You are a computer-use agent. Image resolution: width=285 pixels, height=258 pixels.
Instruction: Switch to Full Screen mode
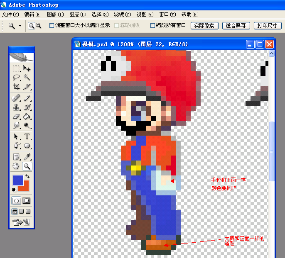[x=28, y=212]
